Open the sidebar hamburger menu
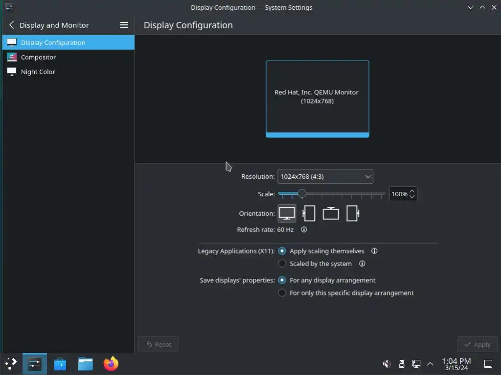Screen dimensions: 501x375 click(124, 25)
